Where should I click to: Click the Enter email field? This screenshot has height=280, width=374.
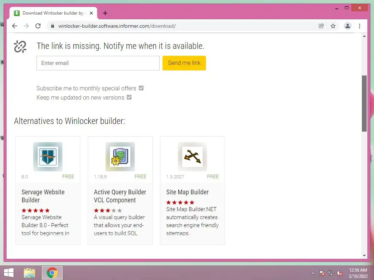(x=98, y=63)
